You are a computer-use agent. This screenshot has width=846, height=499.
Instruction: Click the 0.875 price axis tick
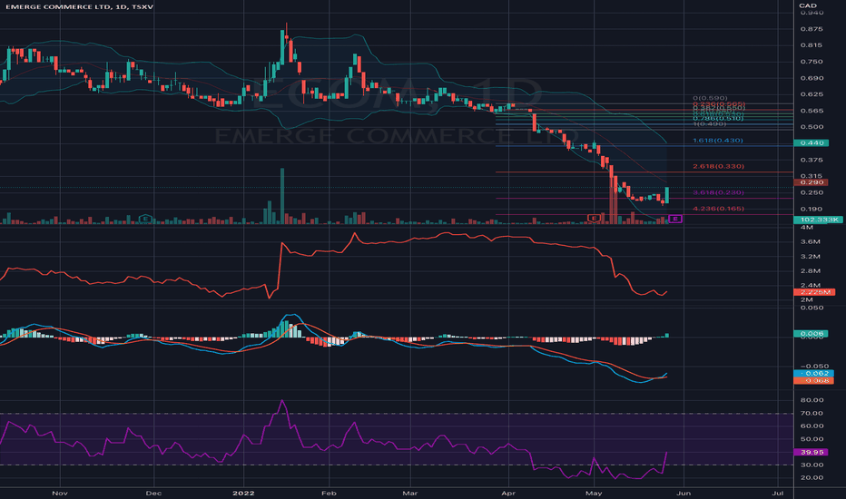(x=812, y=29)
